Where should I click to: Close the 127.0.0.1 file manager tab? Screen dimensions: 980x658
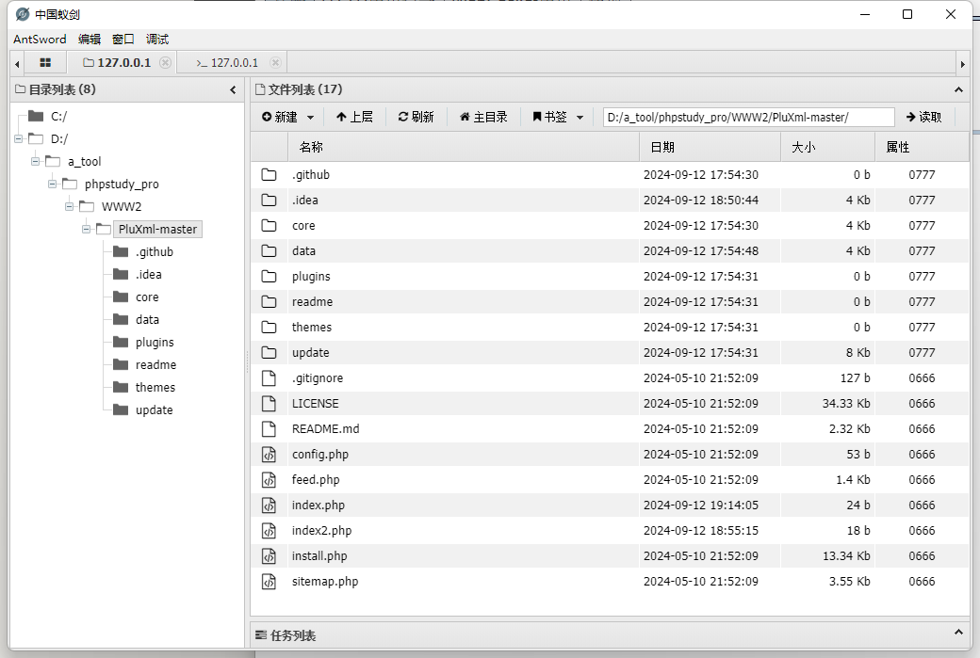165,62
